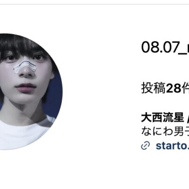Select the bio text なにわ男子
This screenshot has width=189, height=189.
click(165, 131)
